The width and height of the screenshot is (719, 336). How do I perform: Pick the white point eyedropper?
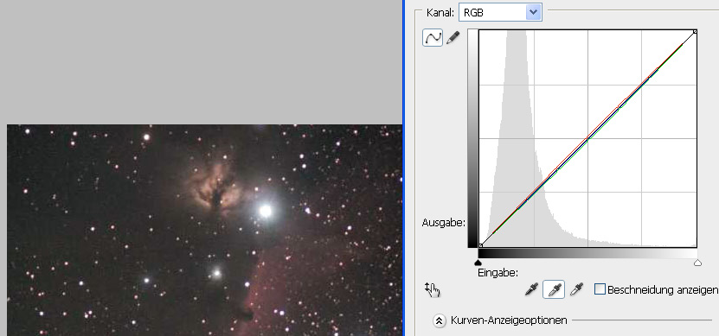tap(576, 289)
